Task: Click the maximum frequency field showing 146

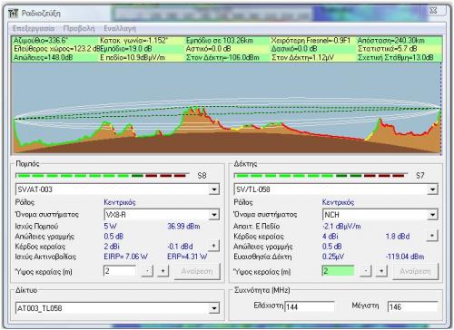Action: tap(412, 306)
